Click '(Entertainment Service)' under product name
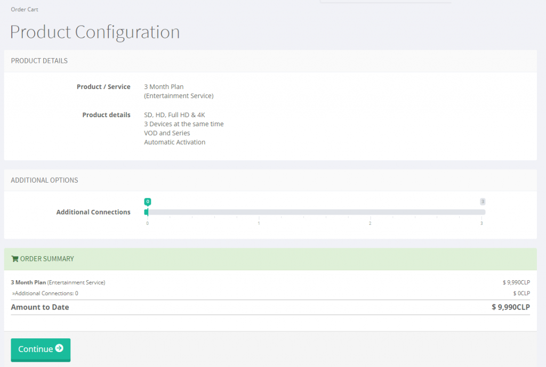 [x=179, y=96]
